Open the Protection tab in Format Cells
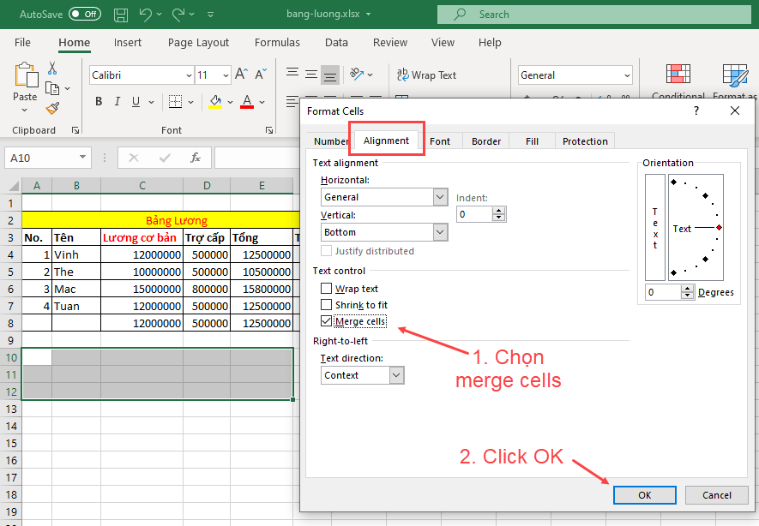Screen dimensions: 759x526 click(x=585, y=141)
